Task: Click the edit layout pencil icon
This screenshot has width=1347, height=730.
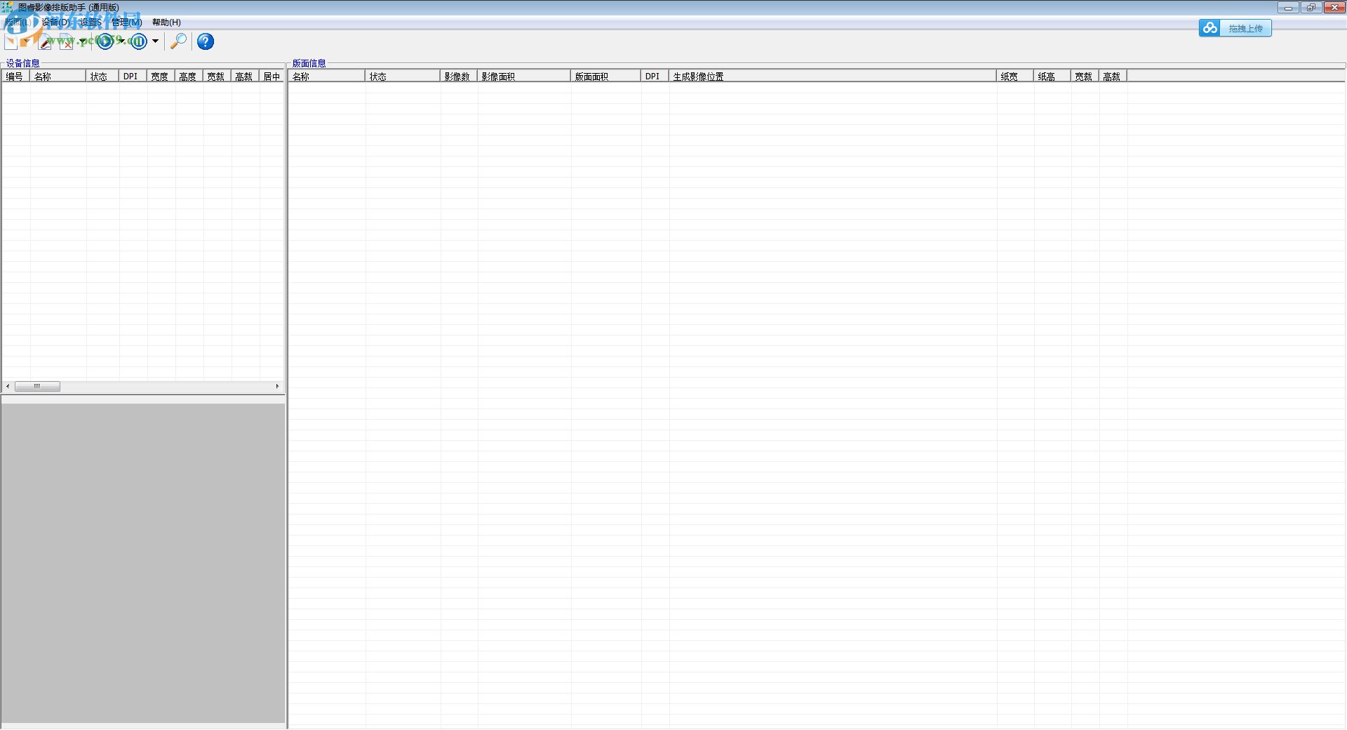Action: pos(45,41)
